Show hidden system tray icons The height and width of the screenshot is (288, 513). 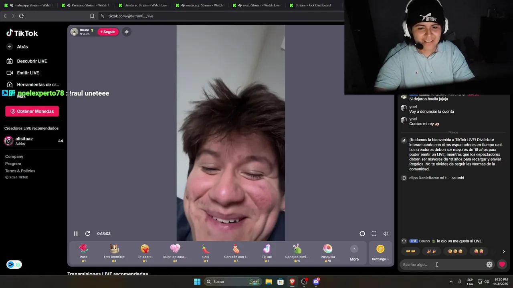point(451,282)
